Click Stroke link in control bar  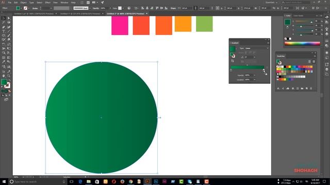click(35, 8)
